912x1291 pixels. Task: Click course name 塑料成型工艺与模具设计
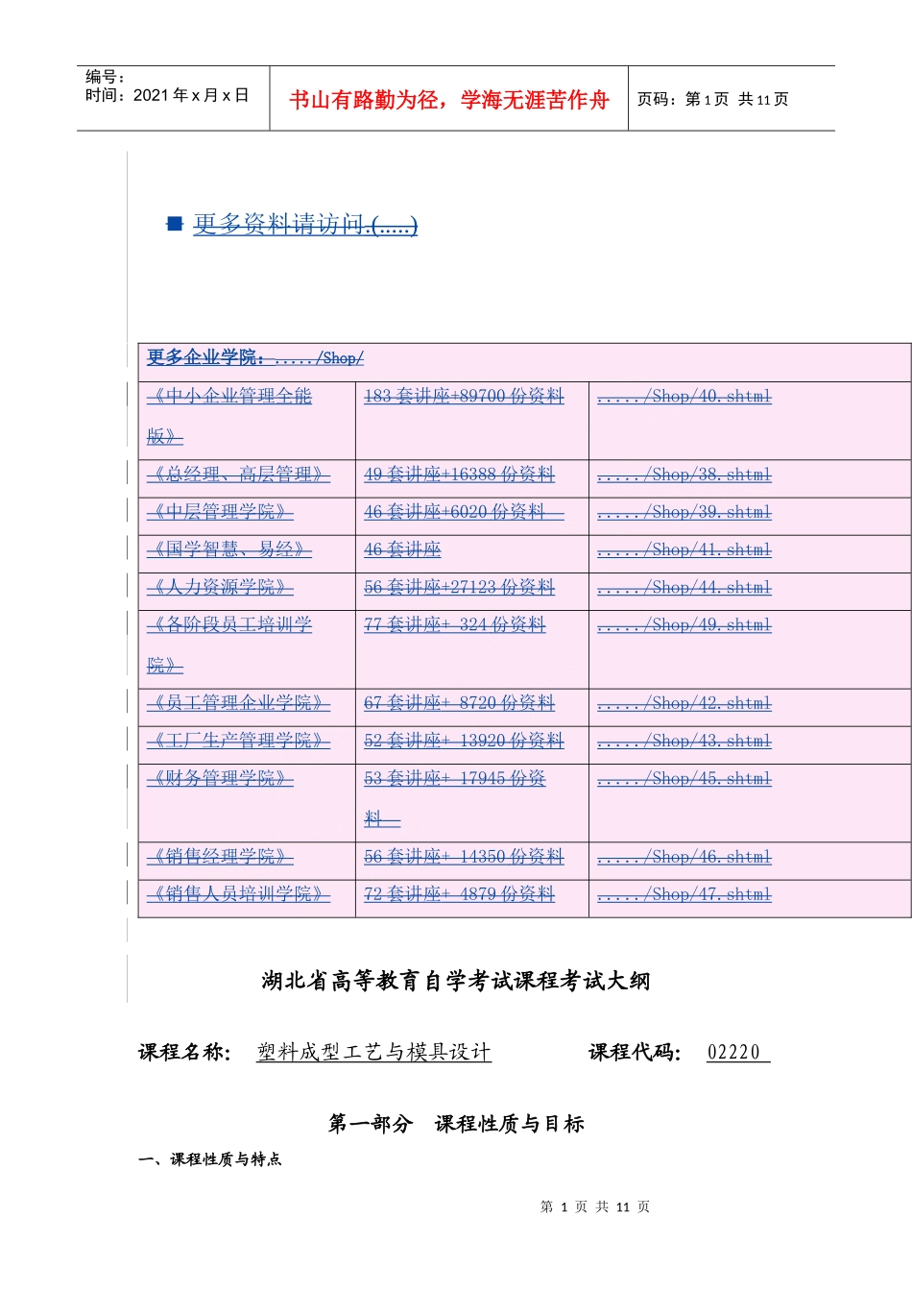tap(374, 1052)
